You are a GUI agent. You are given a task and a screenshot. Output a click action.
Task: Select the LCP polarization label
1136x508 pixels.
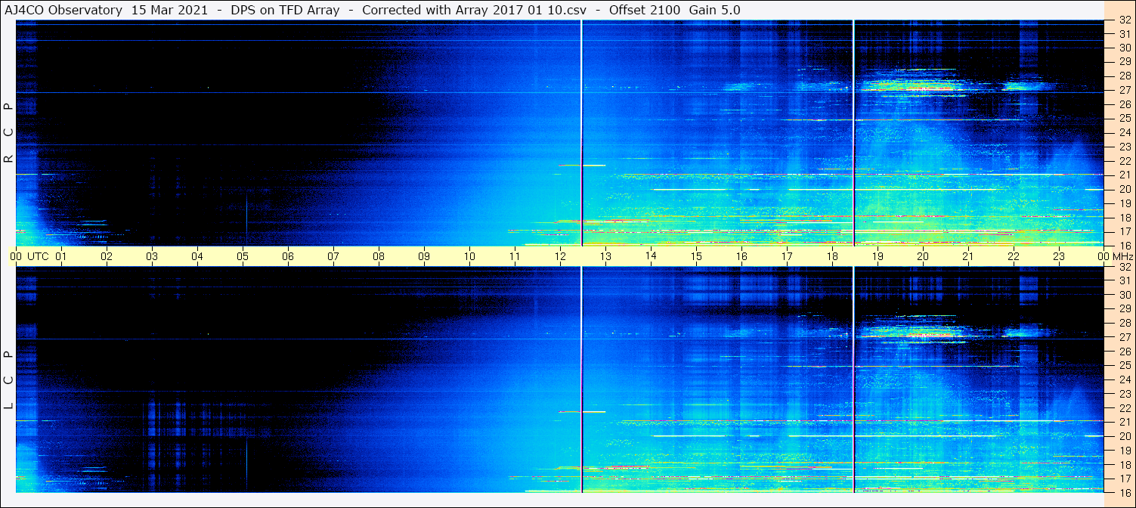(x=8, y=380)
